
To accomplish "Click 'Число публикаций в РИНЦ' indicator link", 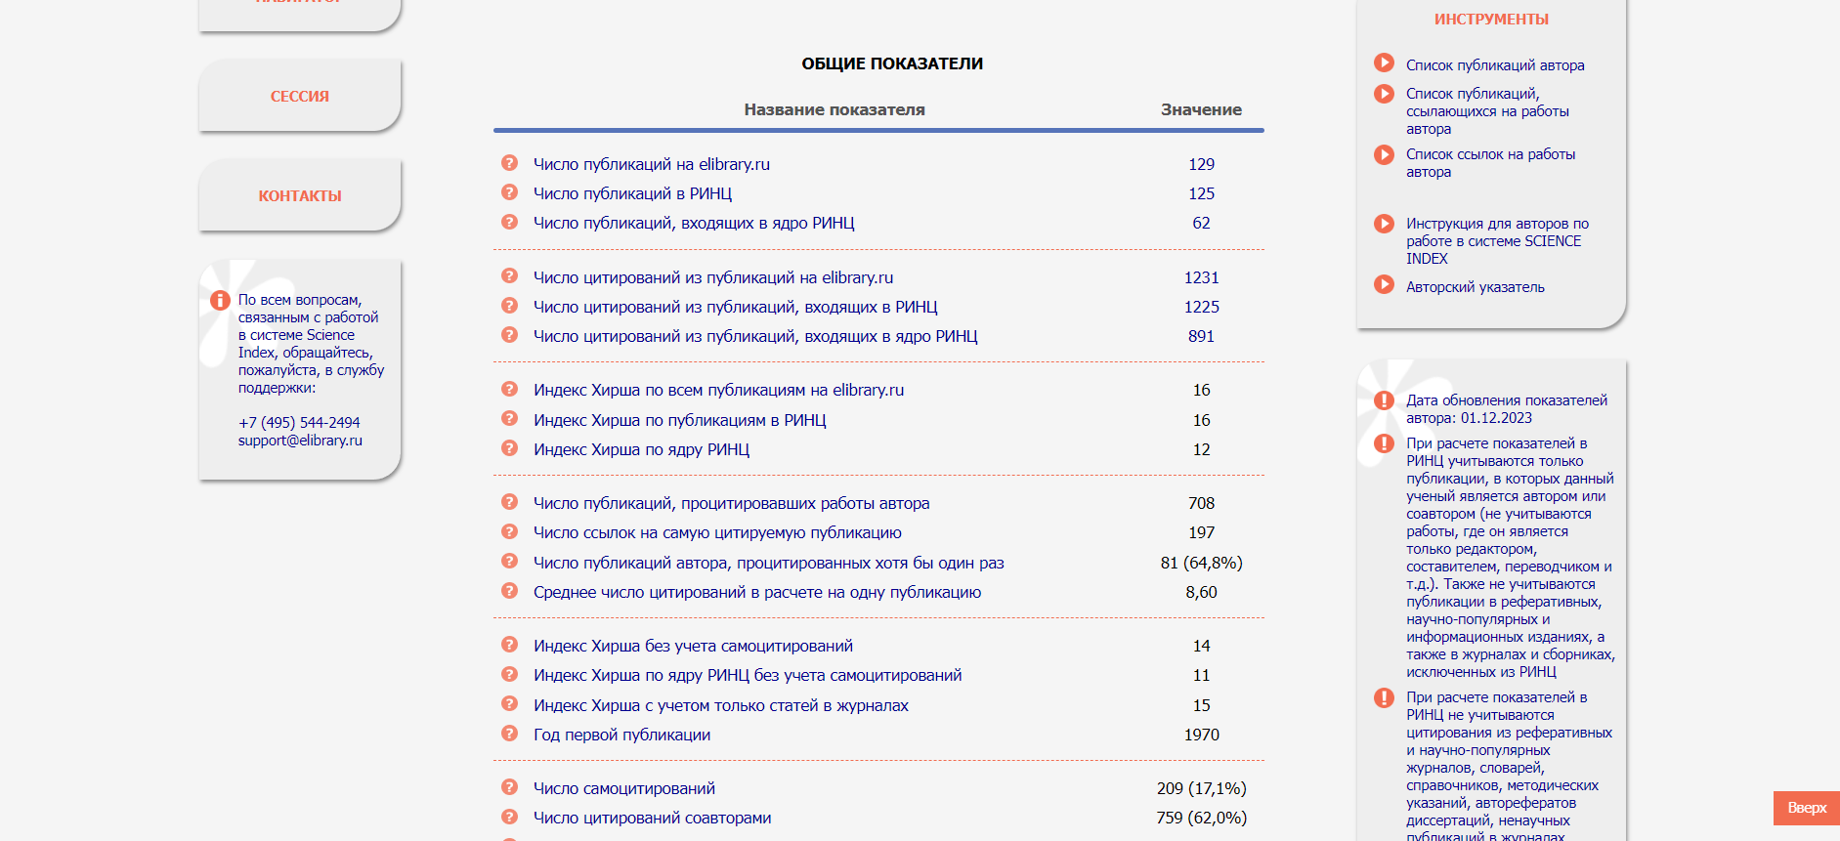I will click(632, 193).
